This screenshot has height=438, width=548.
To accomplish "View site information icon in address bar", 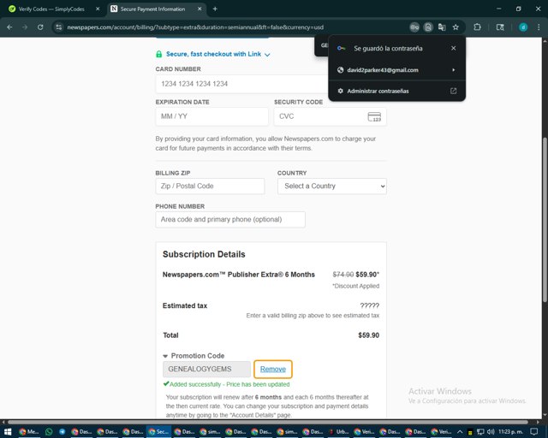I will [x=59, y=27].
